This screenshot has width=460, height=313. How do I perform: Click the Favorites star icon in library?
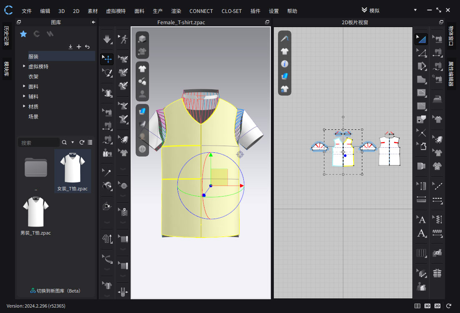[x=23, y=34]
